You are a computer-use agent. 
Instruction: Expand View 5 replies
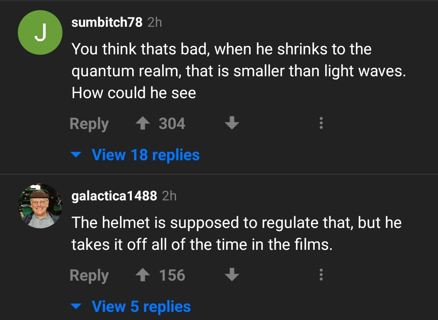[x=141, y=306]
